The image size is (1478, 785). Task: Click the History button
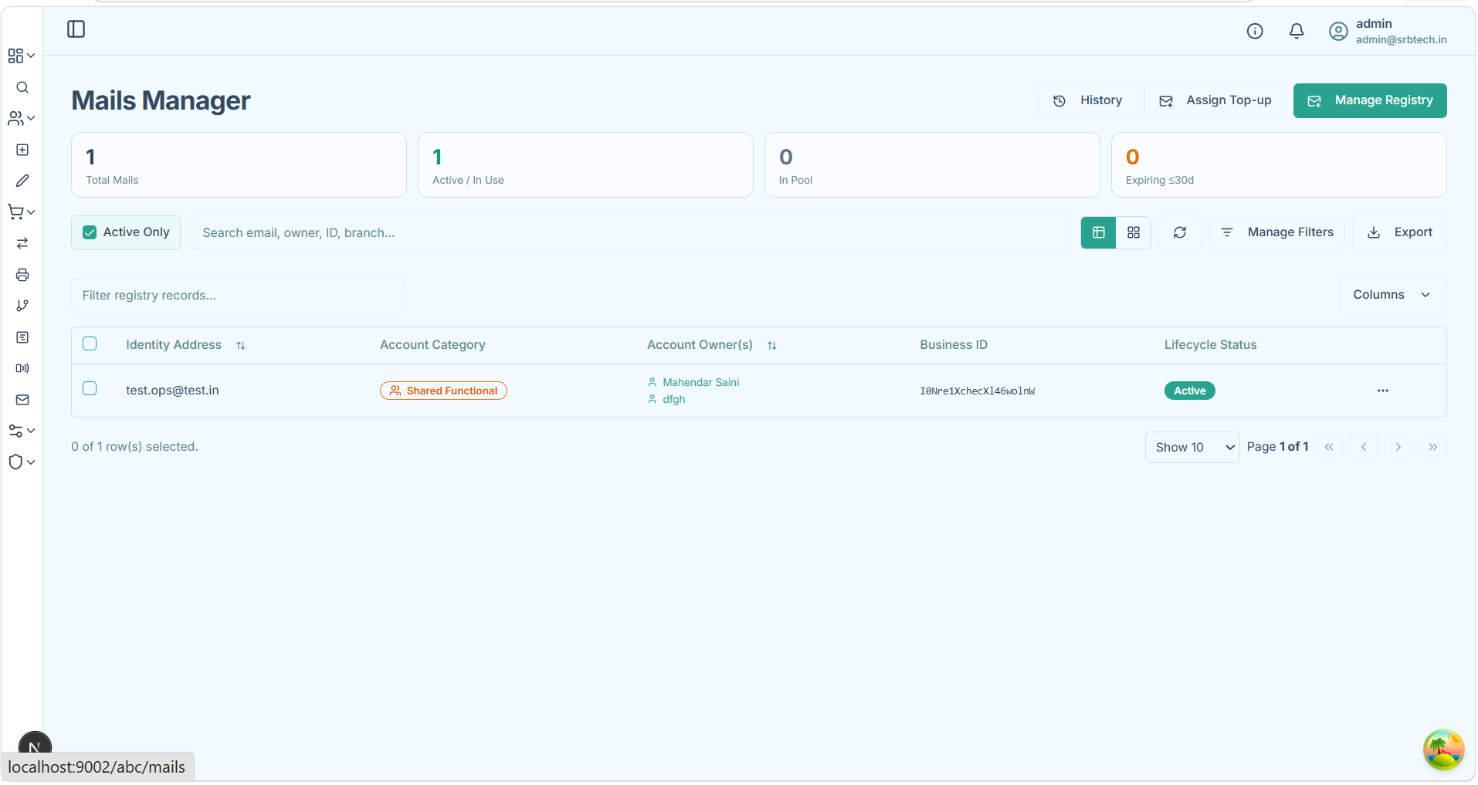point(1087,100)
